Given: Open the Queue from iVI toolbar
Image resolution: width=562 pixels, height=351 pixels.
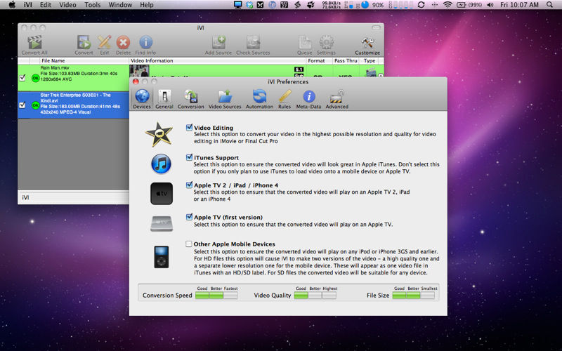Looking at the screenshot, I should (305, 45).
